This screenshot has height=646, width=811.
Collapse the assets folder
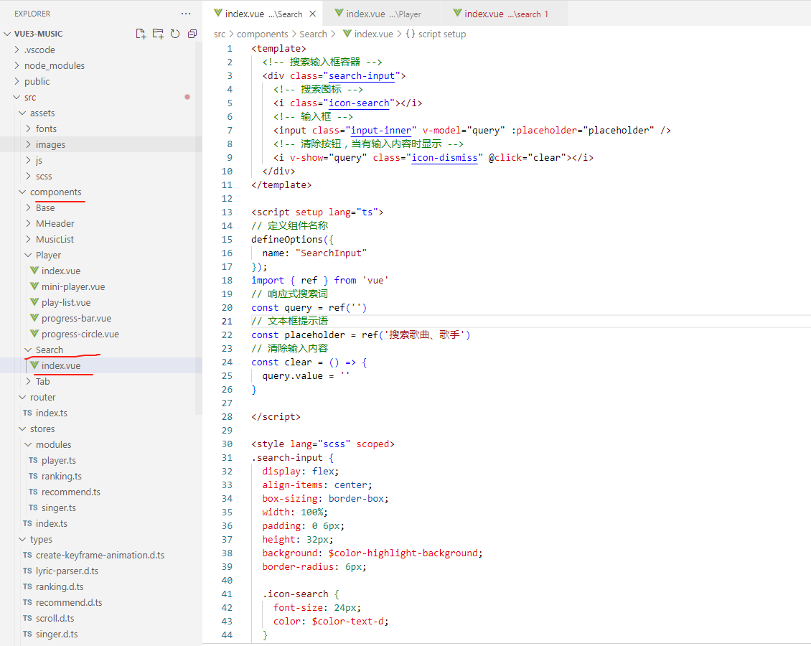42,113
